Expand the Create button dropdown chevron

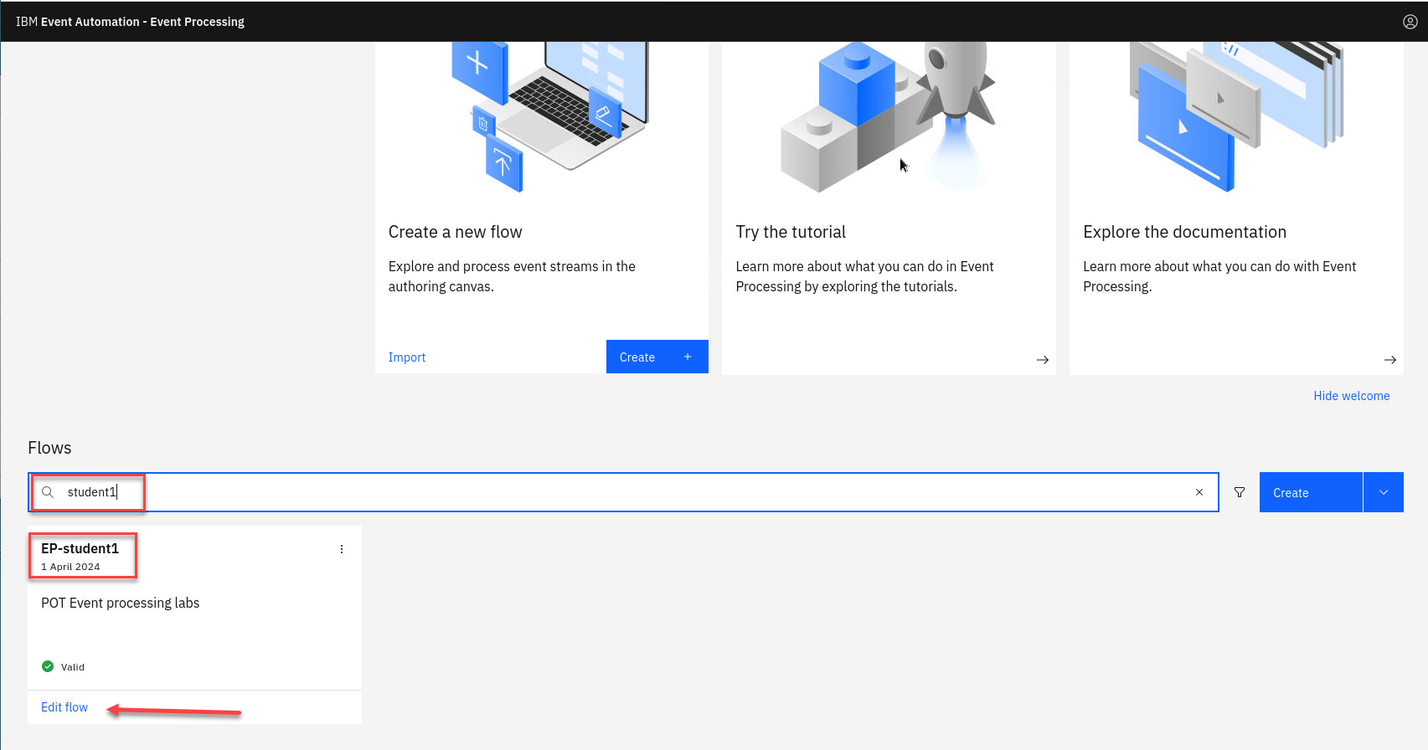click(x=1383, y=493)
